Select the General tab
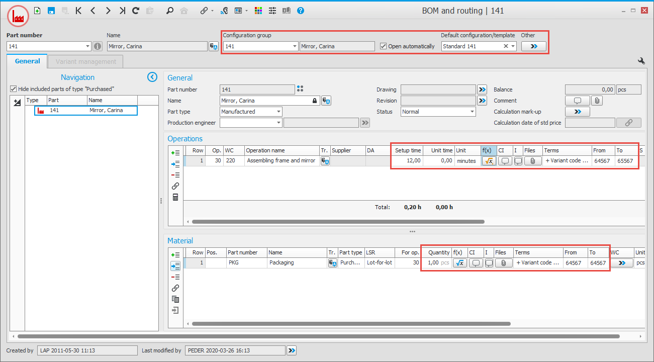Viewport: 654px width, 362px height. [x=27, y=61]
